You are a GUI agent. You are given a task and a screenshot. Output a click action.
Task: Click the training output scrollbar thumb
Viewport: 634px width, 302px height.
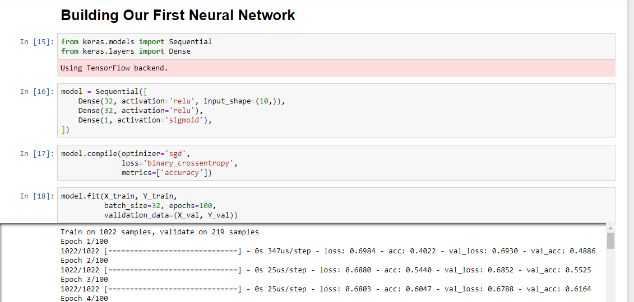coord(610,240)
